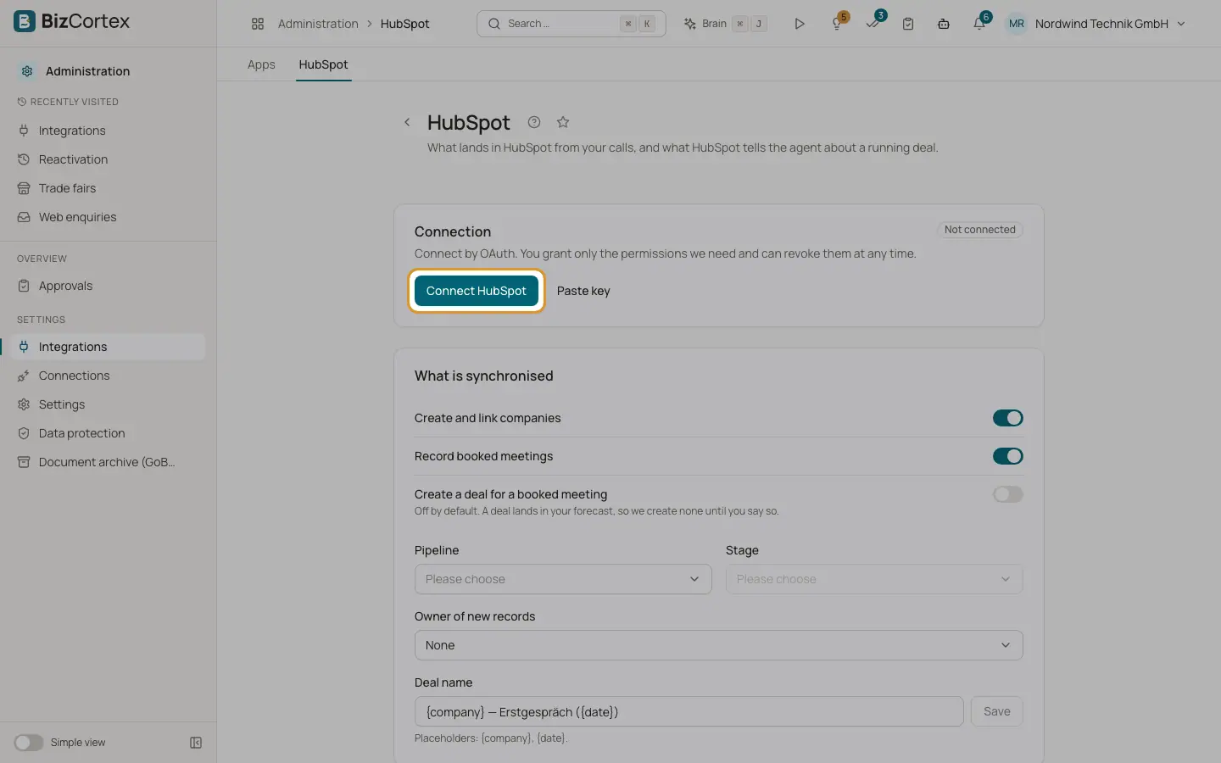Open the Stage dropdown
Viewport: 1221px width, 763px height.
coord(874,579)
